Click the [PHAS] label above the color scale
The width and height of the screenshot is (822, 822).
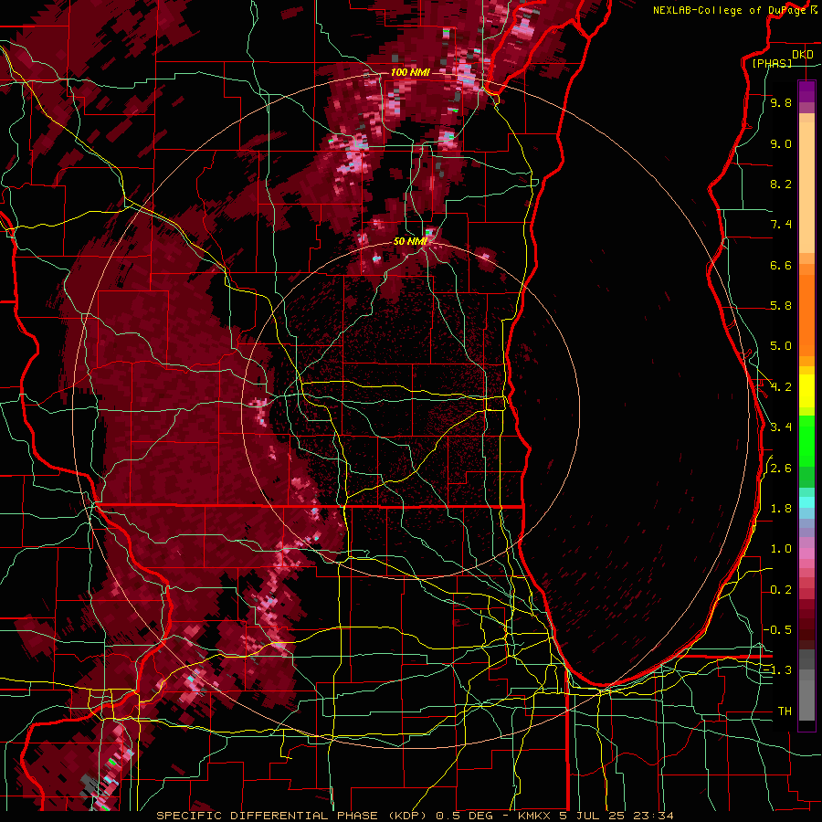(x=772, y=63)
